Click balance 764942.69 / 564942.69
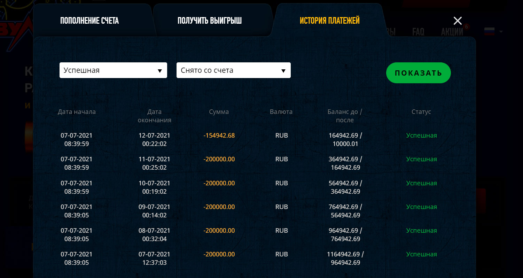This screenshot has height=278, width=523. click(345, 211)
